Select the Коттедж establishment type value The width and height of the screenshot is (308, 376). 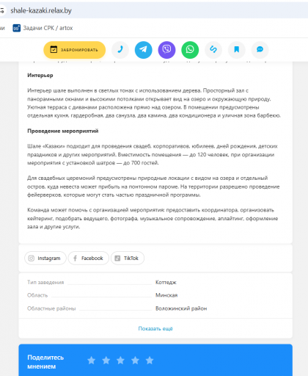(166, 283)
